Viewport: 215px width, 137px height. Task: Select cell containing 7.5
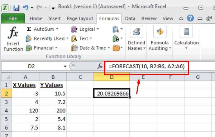click(x=25, y=127)
